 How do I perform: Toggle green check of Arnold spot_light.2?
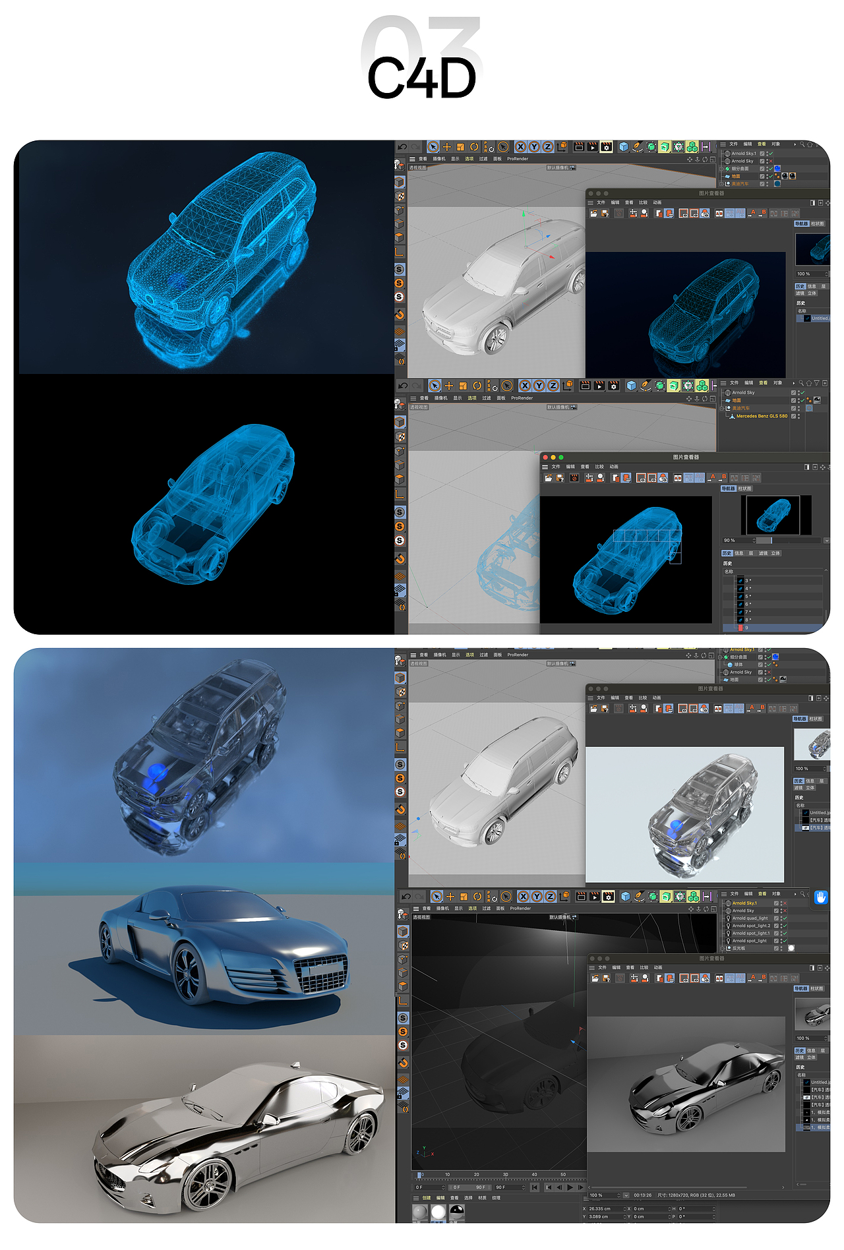(x=784, y=926)
